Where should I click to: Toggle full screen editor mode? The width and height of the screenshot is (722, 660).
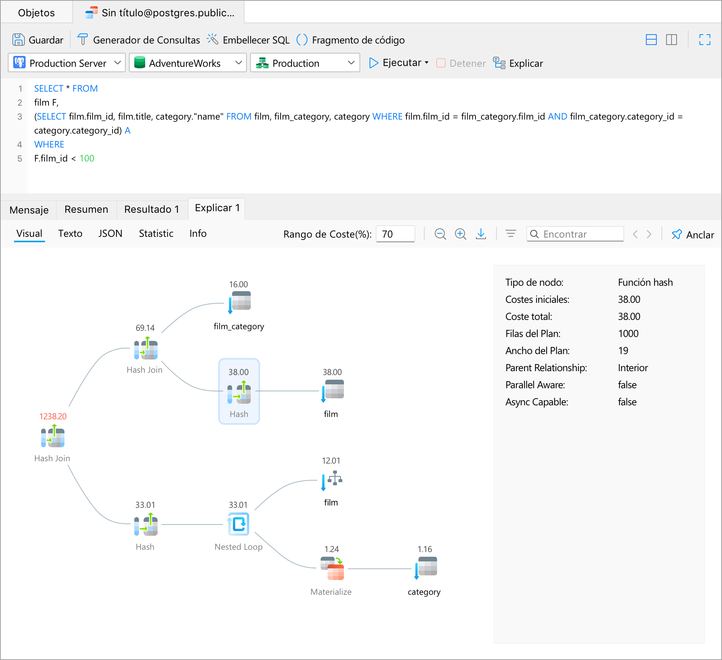coord(705,40)
